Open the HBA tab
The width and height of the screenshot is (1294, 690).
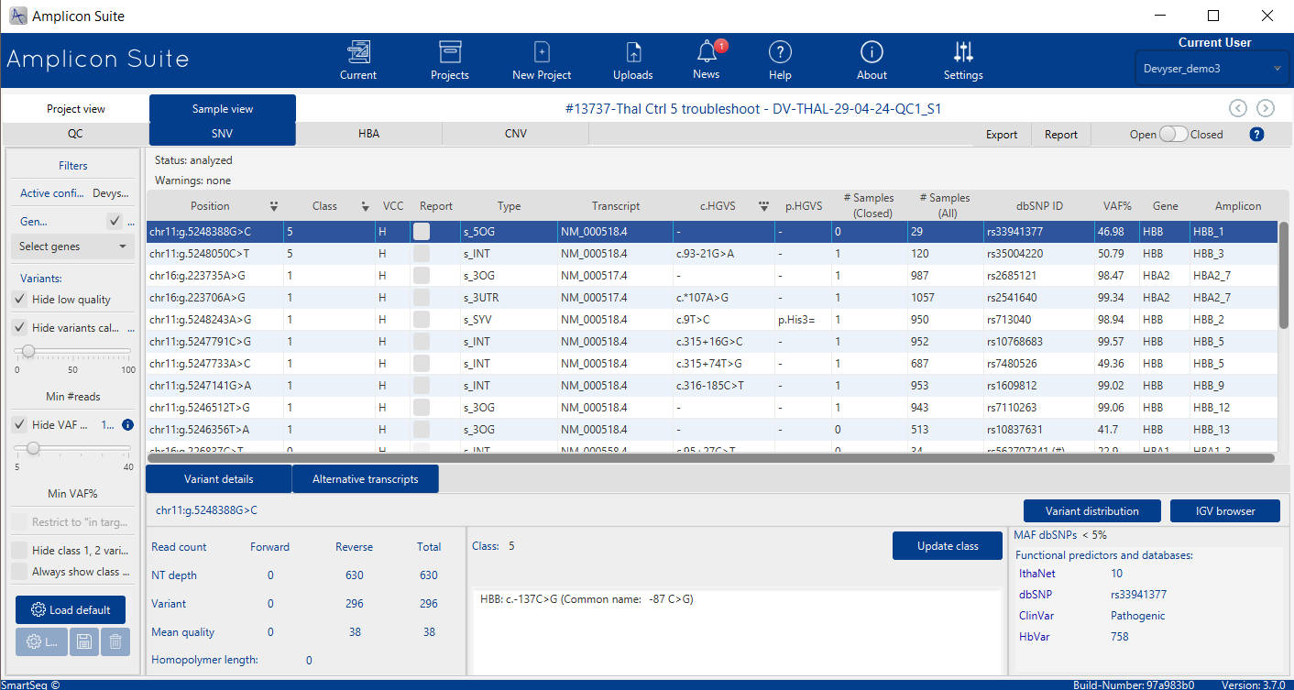(x=368, y=134)
